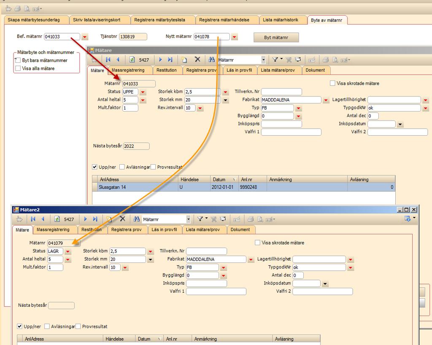This screenshot has height=345, width=432.
Task: Open Lista mätarhistorik tab
Action: (283, 20)
